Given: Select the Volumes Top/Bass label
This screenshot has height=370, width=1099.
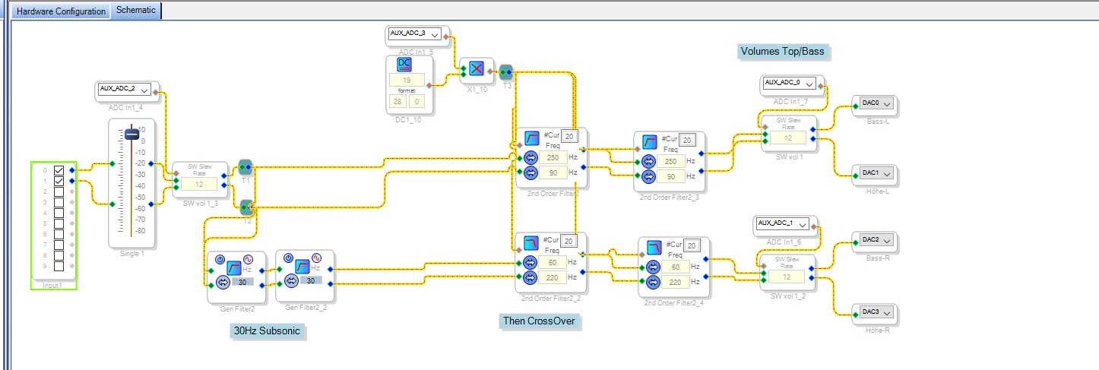Looking at the screenshot, I should point(782,52).
